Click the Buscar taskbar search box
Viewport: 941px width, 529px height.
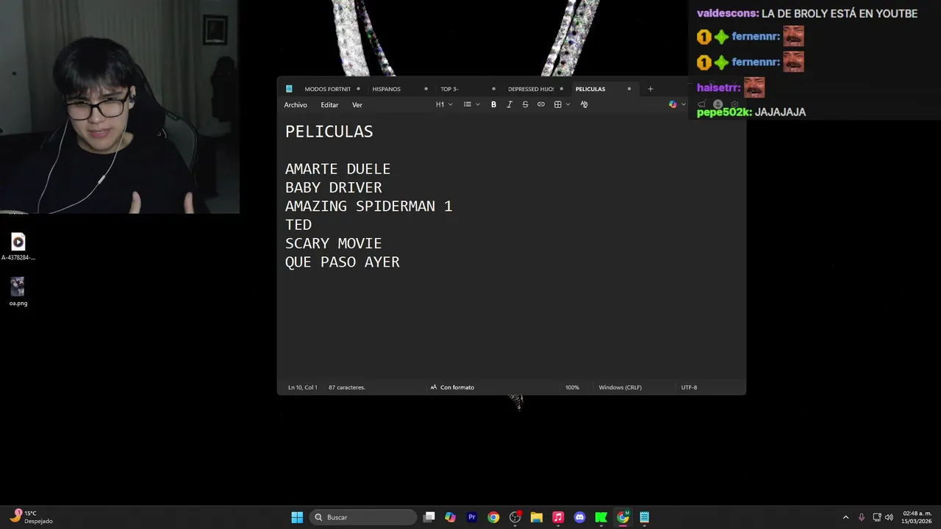click(364, 517)
